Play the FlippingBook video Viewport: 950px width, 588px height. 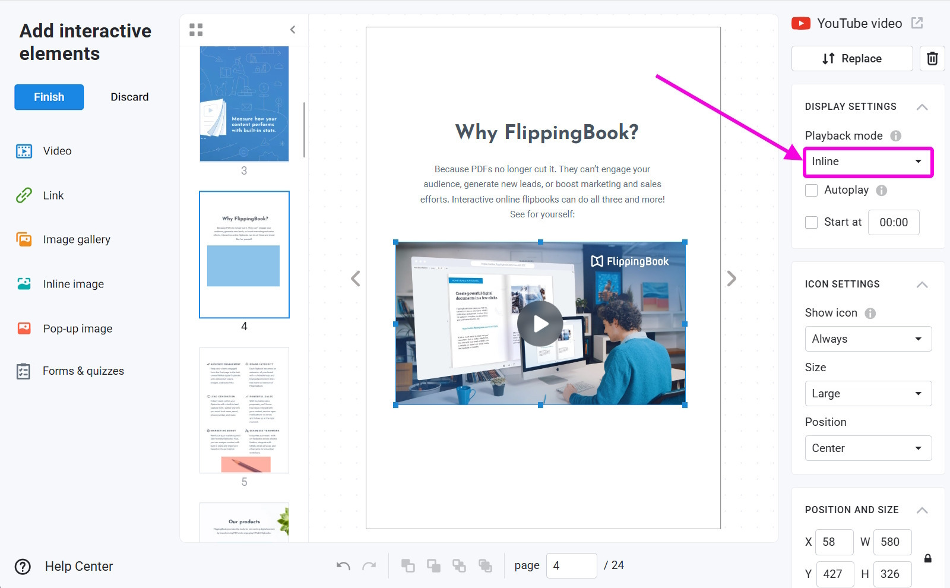pyautogui.click(x=540, y=324)
